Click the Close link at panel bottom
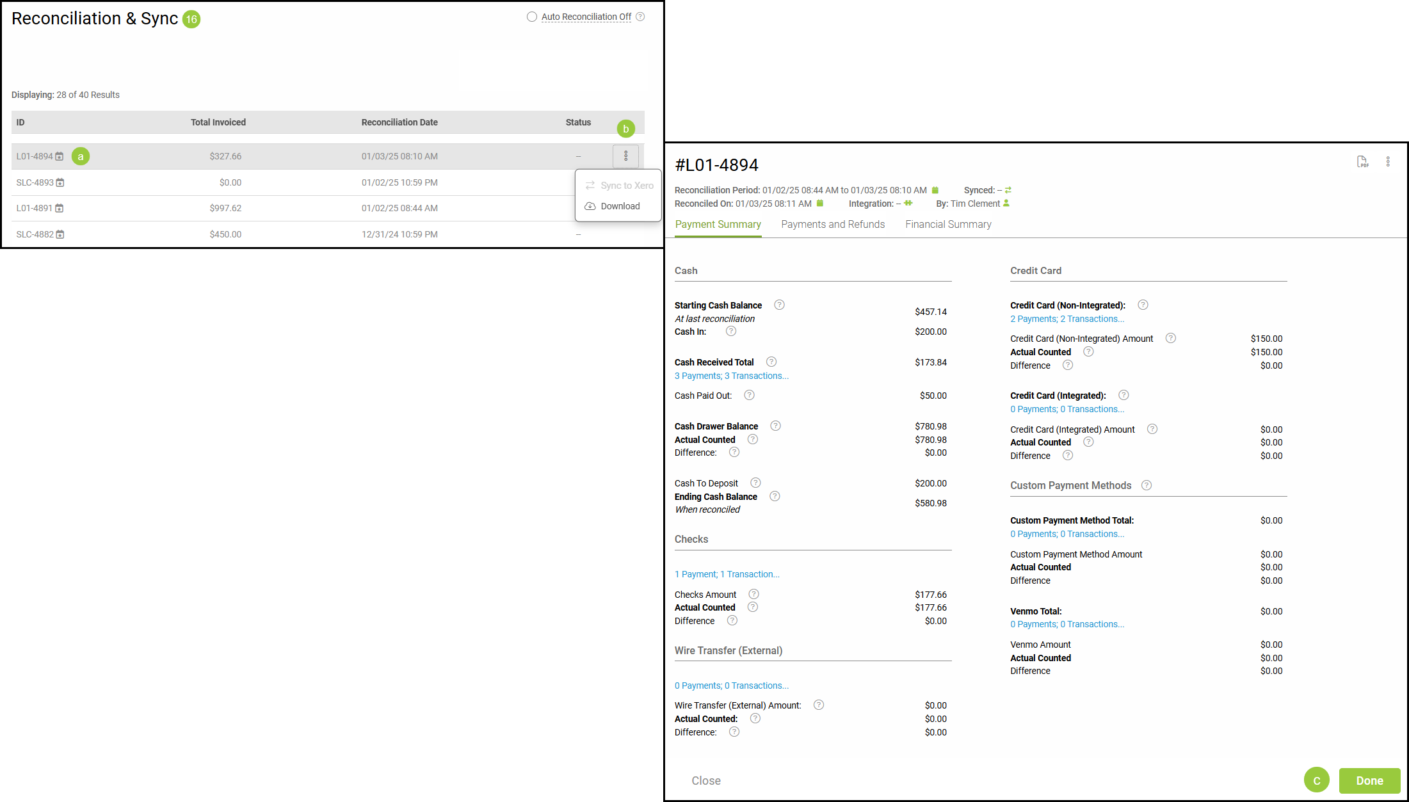The image size is (1409, 802). [705, 780]
